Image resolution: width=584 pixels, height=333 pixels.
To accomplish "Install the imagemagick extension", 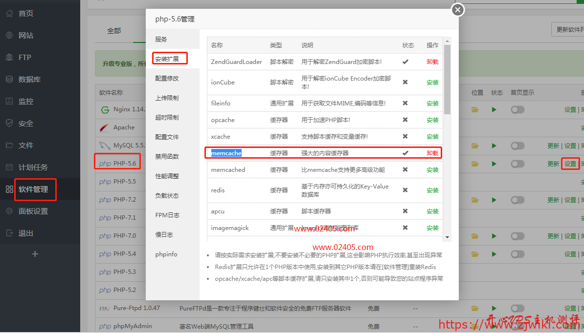I will point(432,228).
